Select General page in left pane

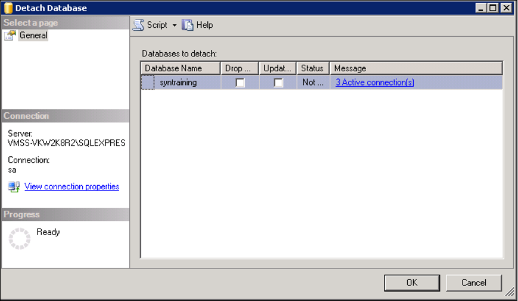[x=33, y=36]
